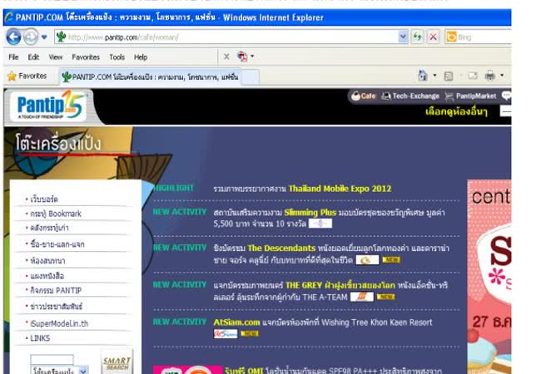Expand the Home icon dropdown arrow
This screenshot has height=374, width=541.
[x=434, y=75]
